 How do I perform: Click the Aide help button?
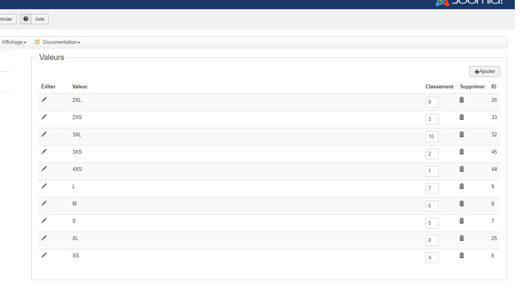40,19
